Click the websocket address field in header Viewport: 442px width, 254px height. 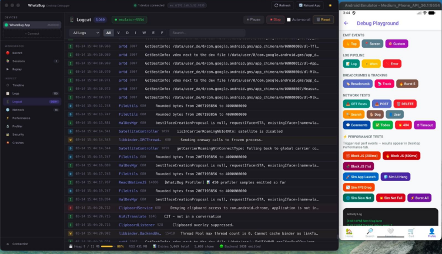pos(187,5)
